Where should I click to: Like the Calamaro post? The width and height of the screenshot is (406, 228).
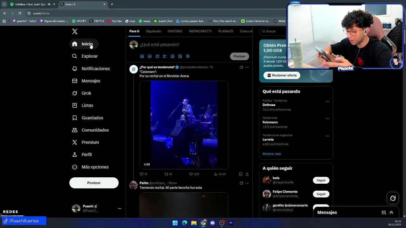point(194,174)
